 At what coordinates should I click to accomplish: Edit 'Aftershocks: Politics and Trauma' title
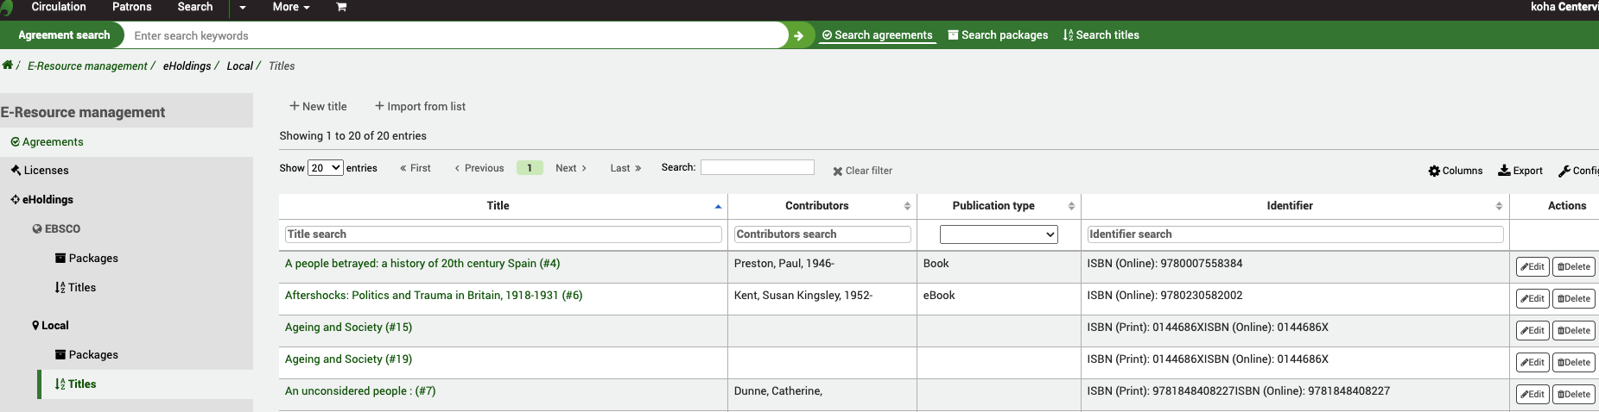pyautogui.click(x=1532, y=299)
